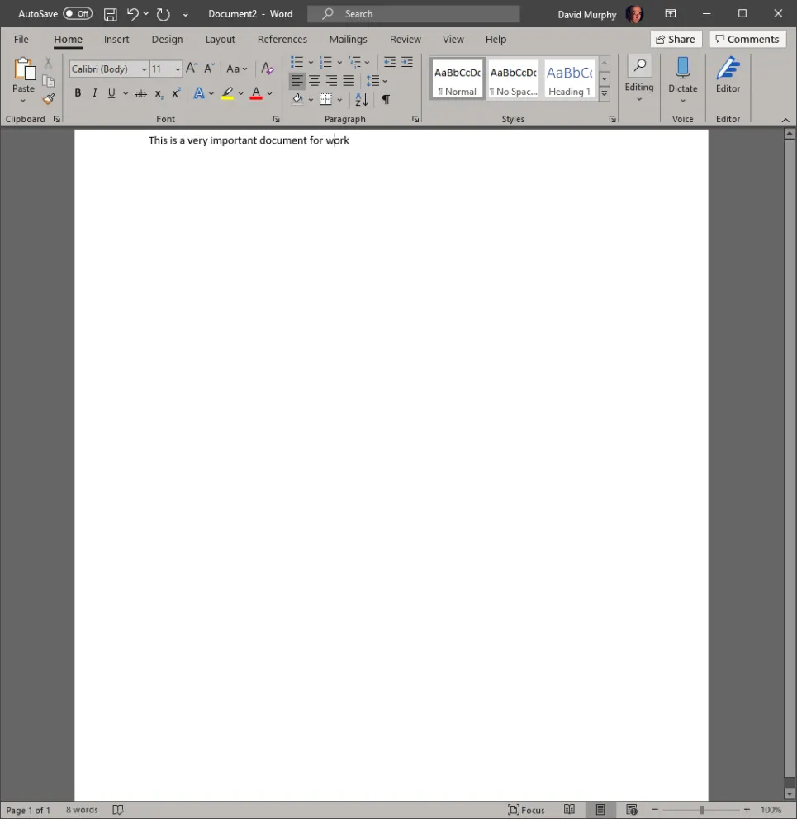Switch to Read Mode view icon
The image size is (797, 819).
[x=569, y=810]
